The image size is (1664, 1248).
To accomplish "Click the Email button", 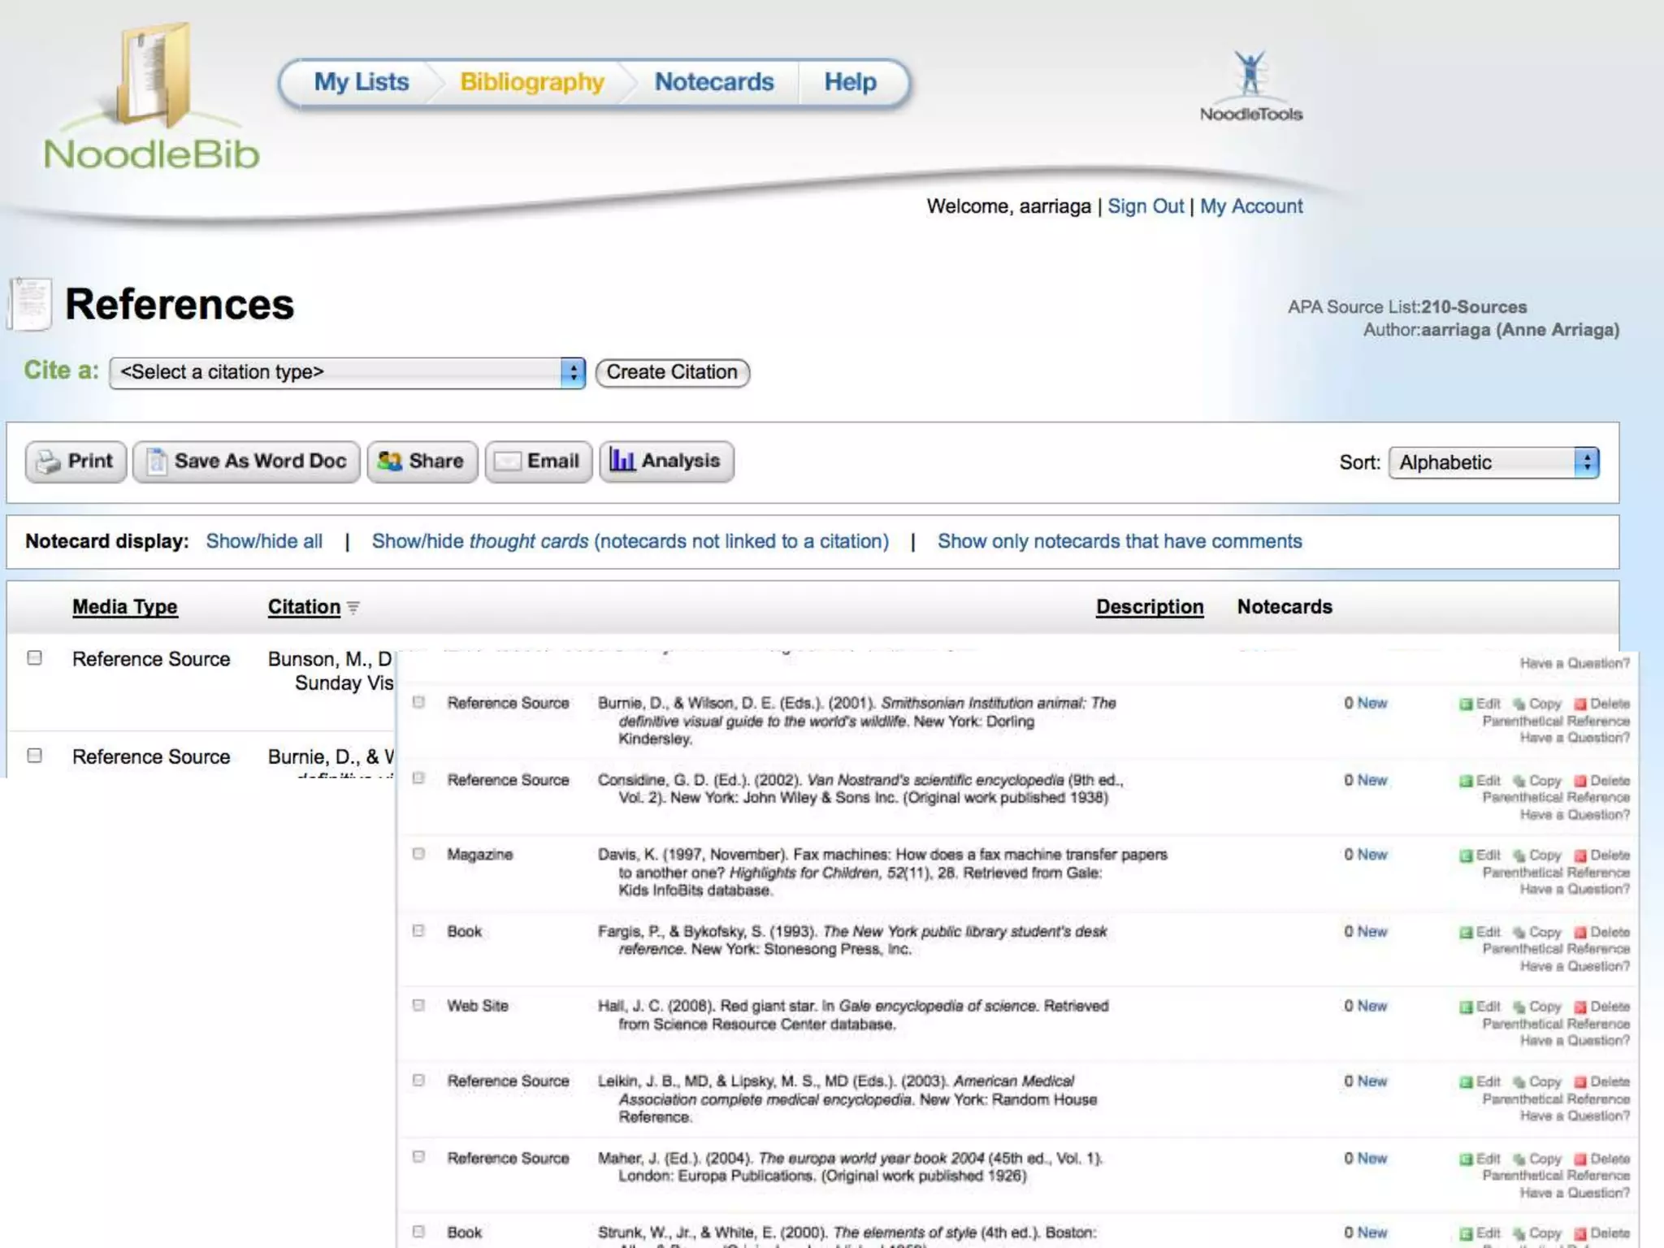I will click(x=538, y=461).
